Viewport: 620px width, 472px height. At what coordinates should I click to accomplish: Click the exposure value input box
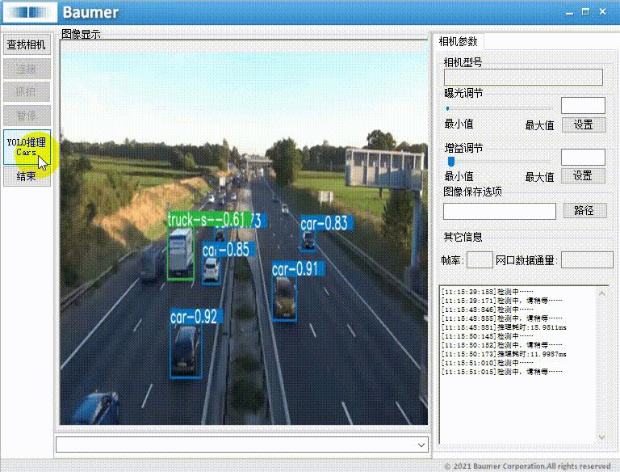(x=583, y=106)
